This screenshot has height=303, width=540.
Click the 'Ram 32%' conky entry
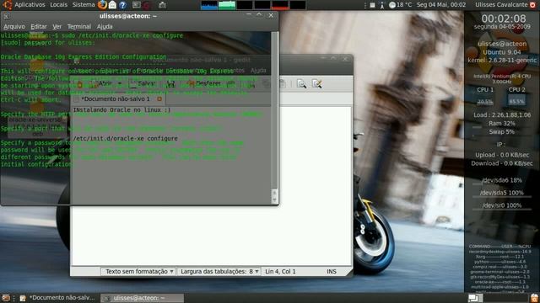click(502, 124)
